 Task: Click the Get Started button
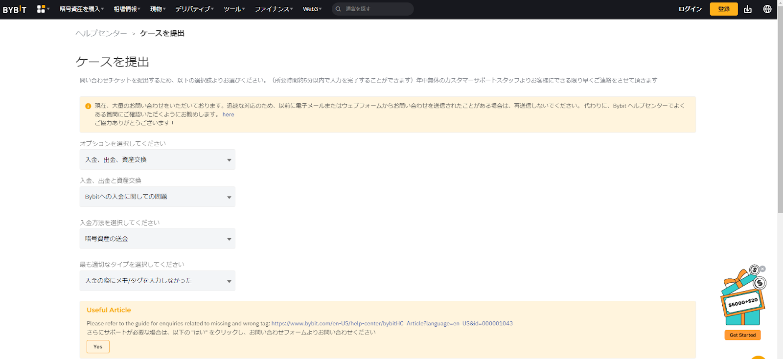[x=742, y=335]
